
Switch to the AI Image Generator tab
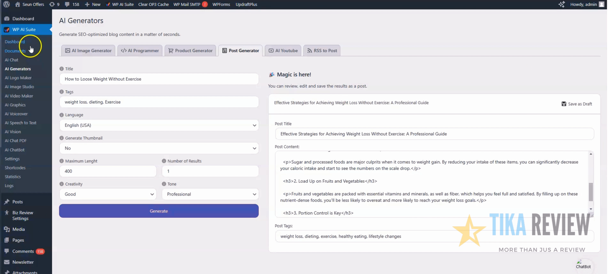pyautogui.click(x=88, y=51)
